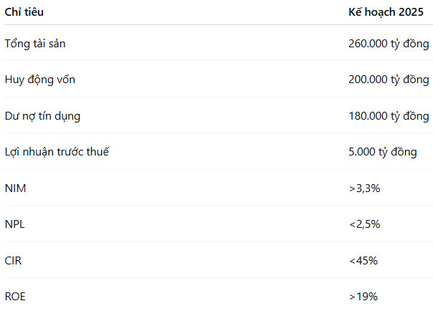Viewport: 433px width, 311px height.
Task: Click the <45% target value
Action: pyautogui.click(x=363, y=260)
